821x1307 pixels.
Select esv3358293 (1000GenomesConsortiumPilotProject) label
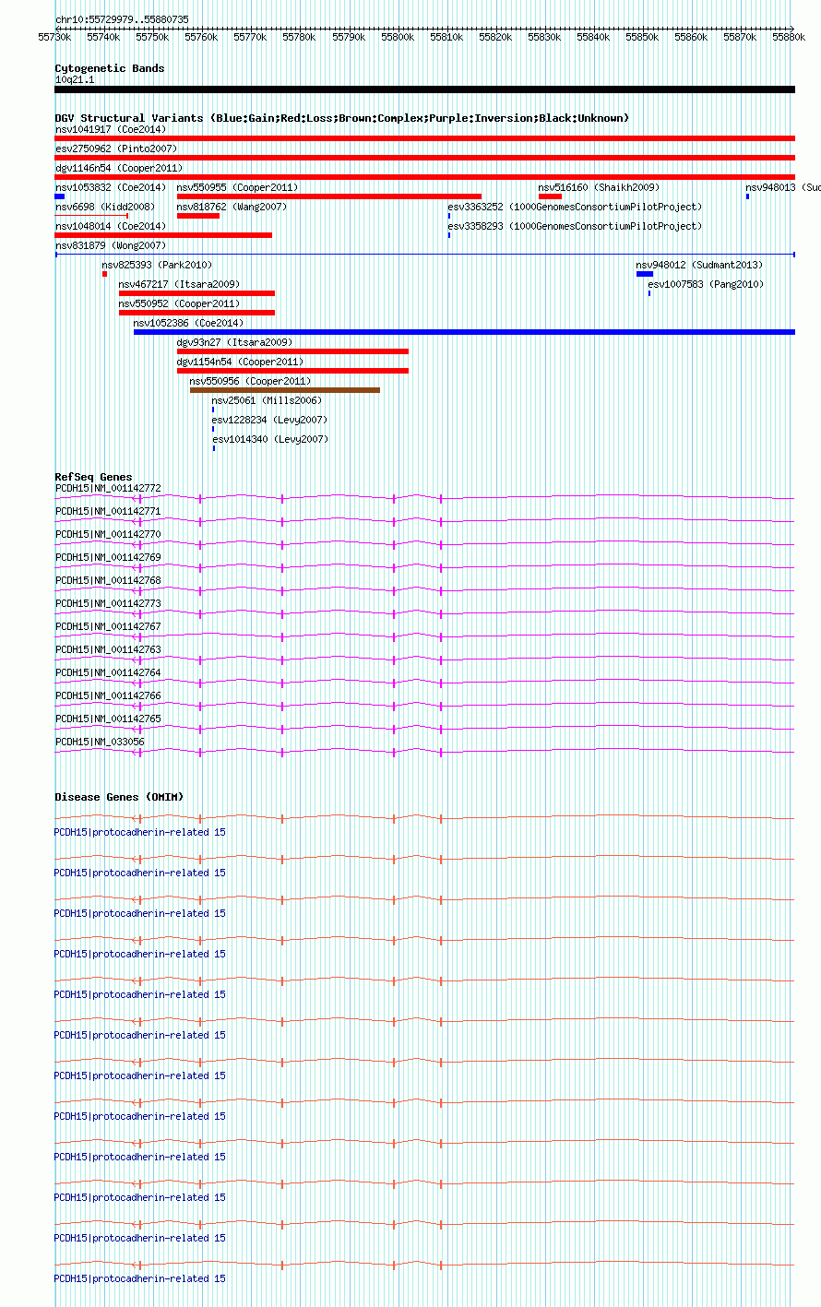pos(575,226)
